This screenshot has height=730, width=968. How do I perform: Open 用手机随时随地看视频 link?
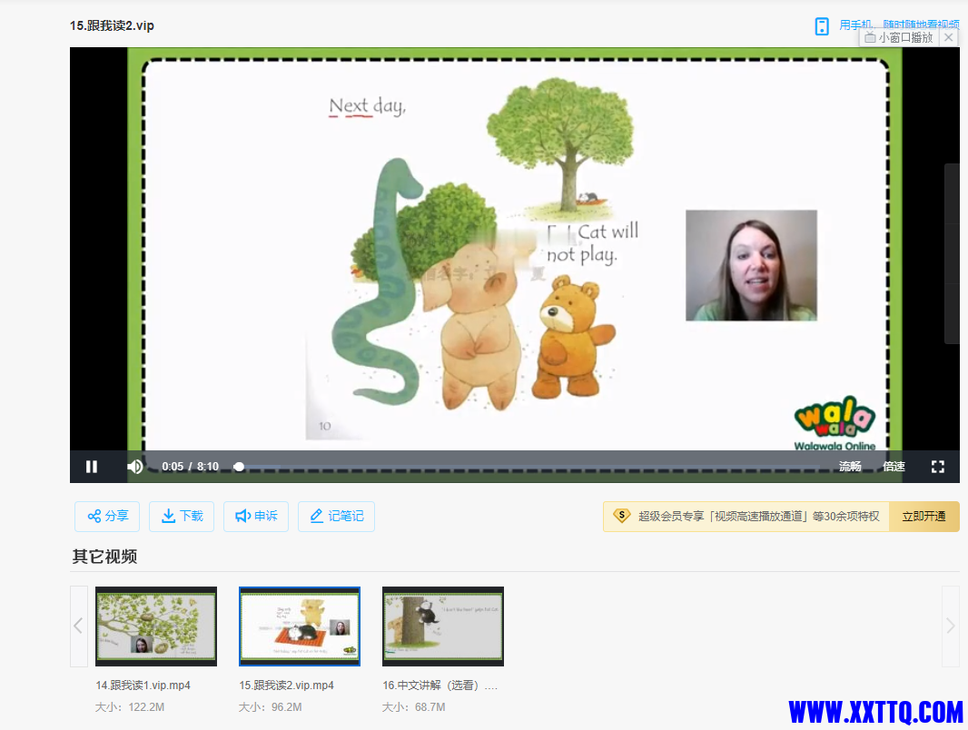tap(899, 25)
